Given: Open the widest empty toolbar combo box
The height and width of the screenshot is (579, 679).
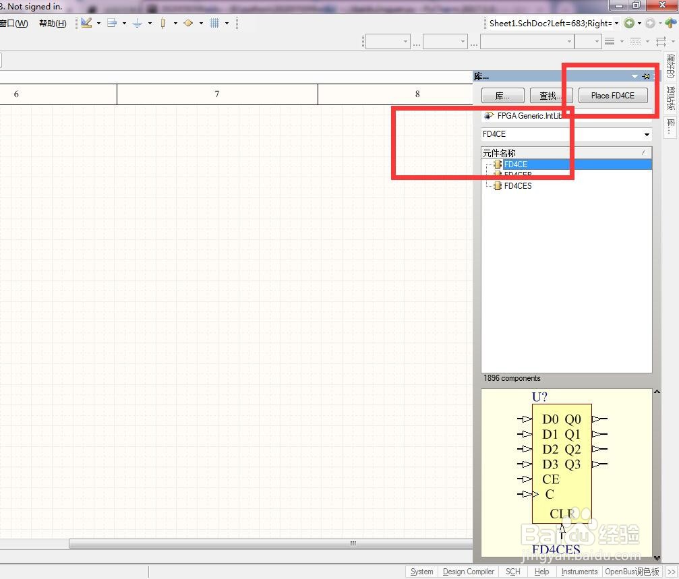Looking at the screenshot, I should (x=527, y=42).
